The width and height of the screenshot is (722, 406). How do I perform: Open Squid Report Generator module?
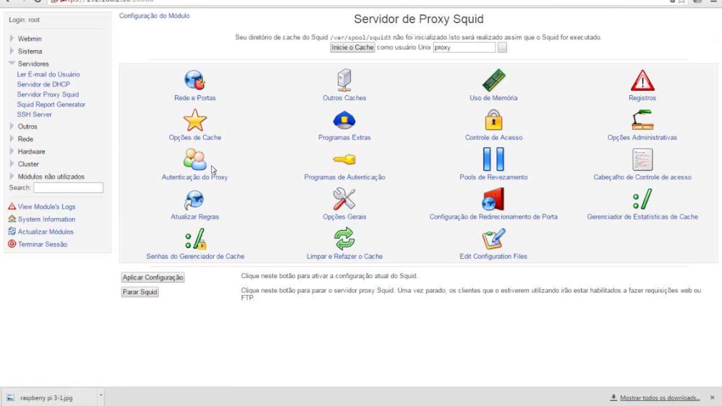coord(51,104)
